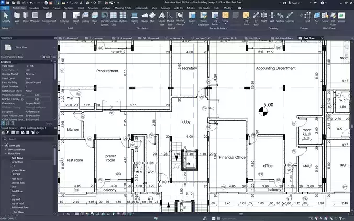The height and width of the screenshot is (221, 354).
Task: Select the Mullion tool
Action: [x=123, y=17]
